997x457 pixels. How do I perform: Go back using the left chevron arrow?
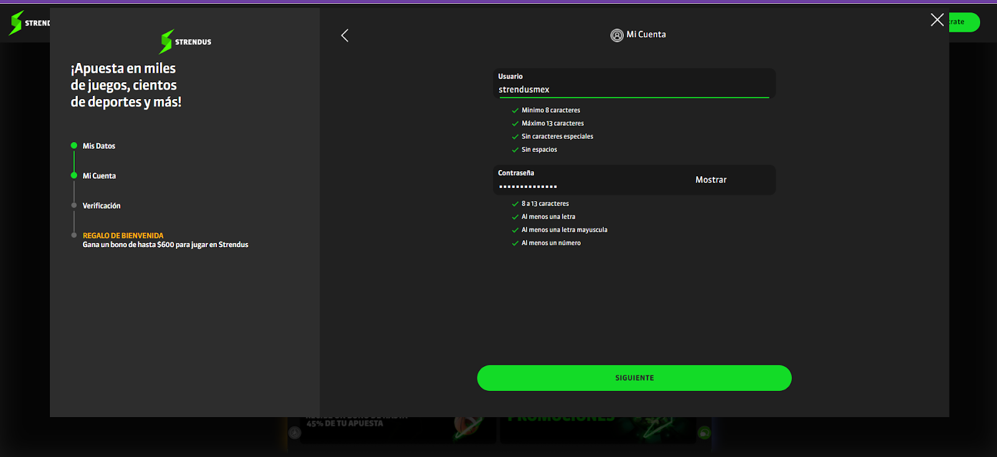point(345,35)
